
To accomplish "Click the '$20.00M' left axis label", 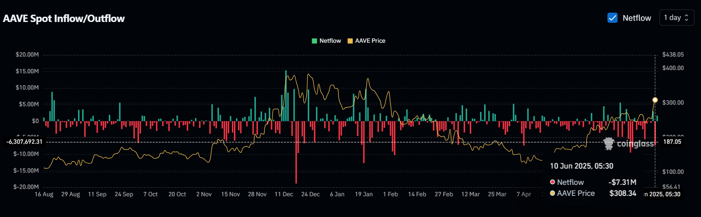I will pyautogui.click(x=27, y=55).
